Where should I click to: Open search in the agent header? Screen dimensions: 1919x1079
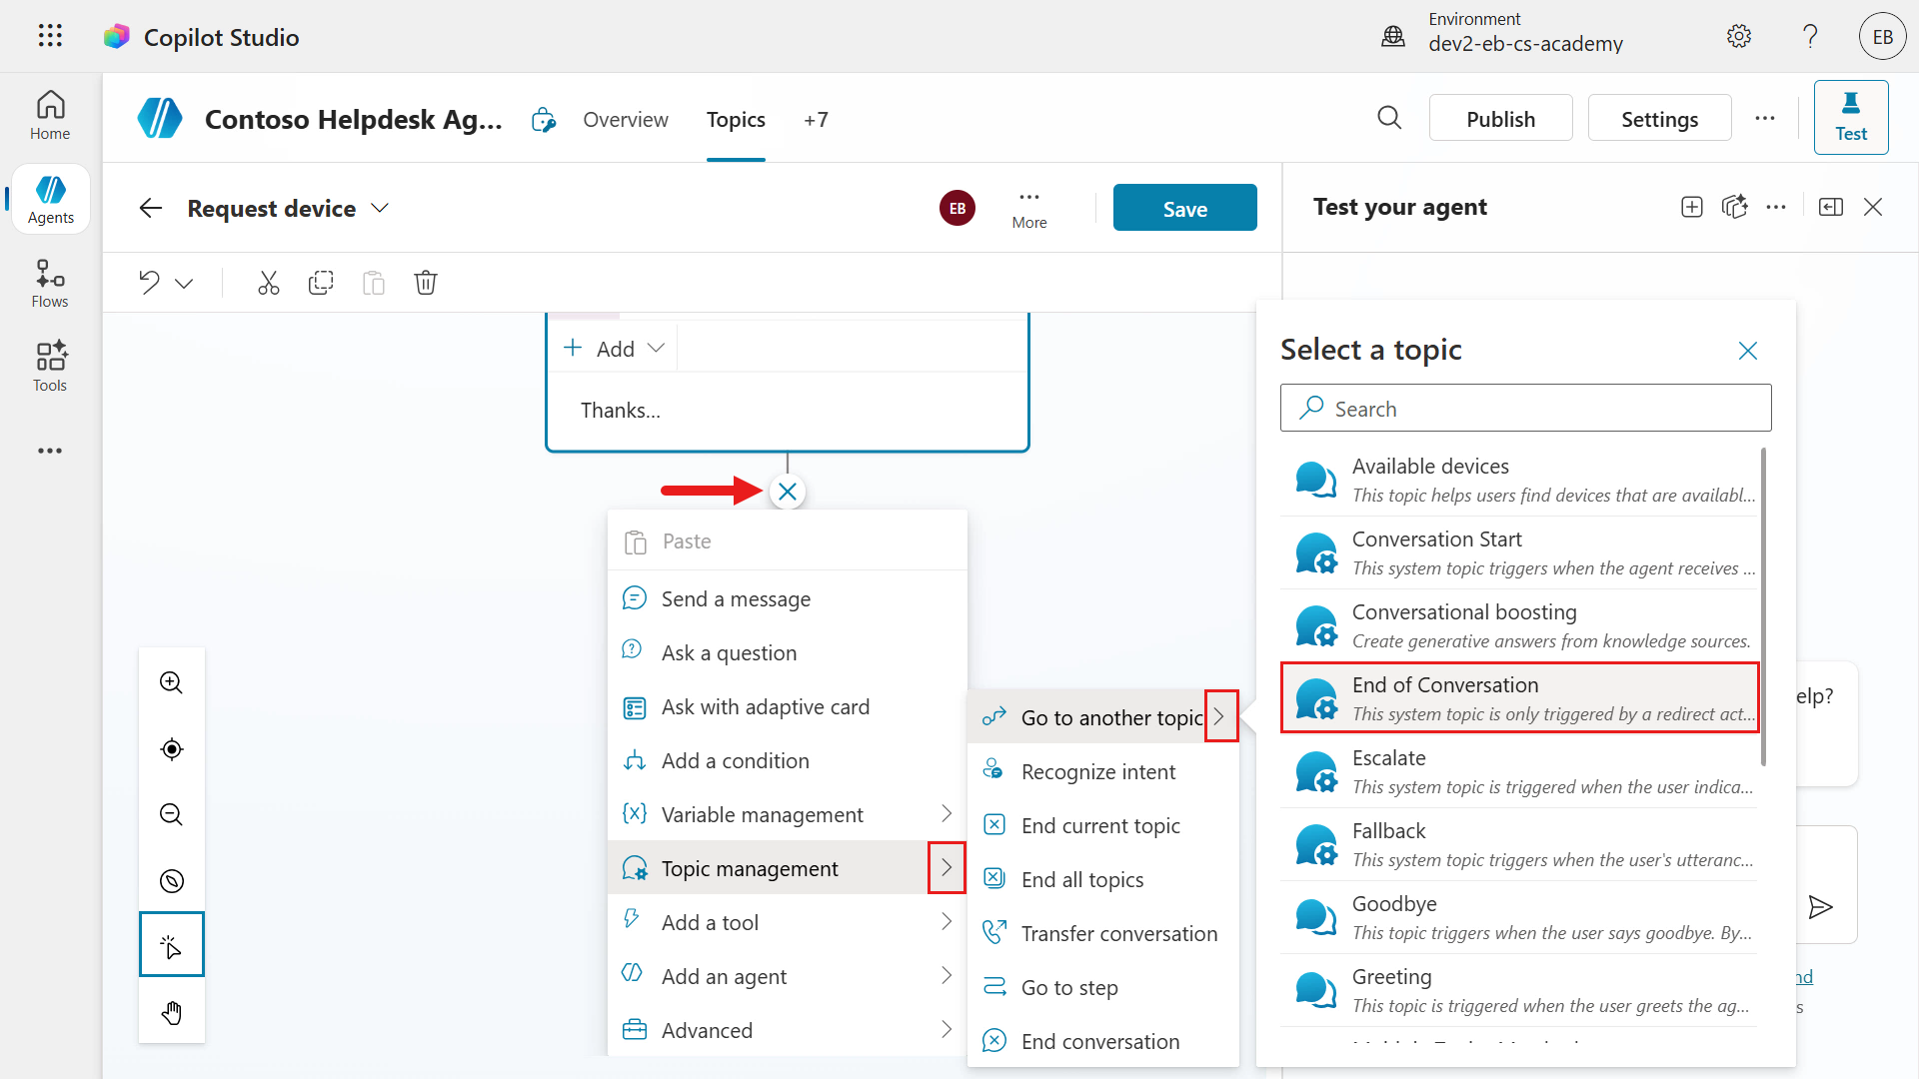(x=1389, y=118)
